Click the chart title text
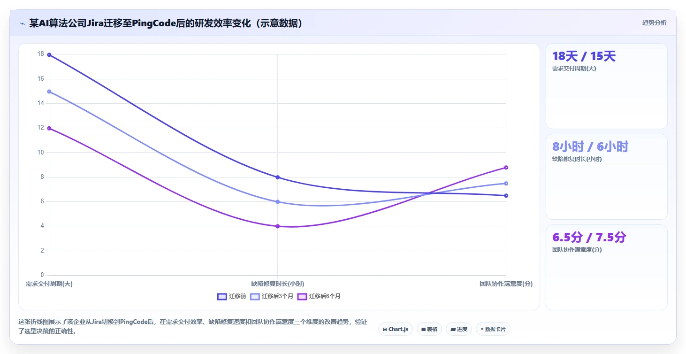Image resolution: width=686 pixels, height=354 pixels. click(x=166, y=23)
